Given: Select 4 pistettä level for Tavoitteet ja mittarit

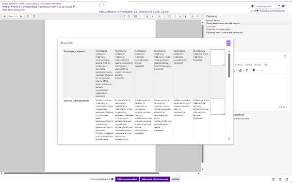Looking at the screenshot, I should click(124, 74).
